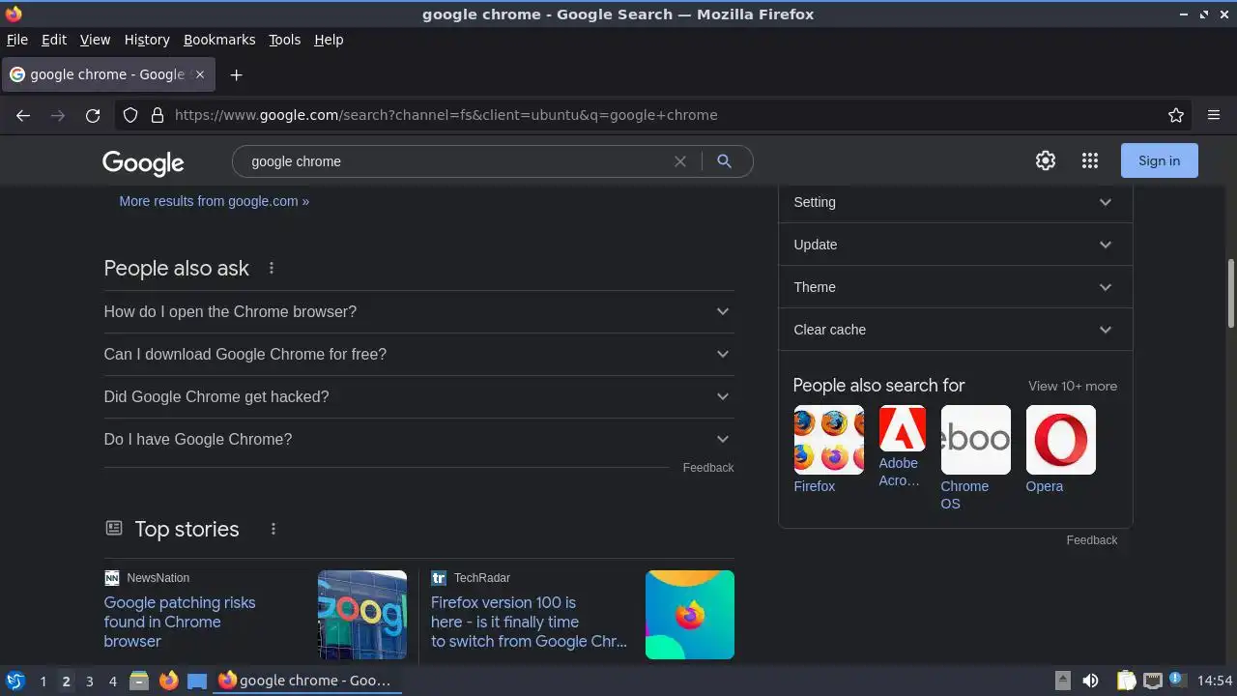Viewport: 1237px width, 696px height.
Task: Select the Firefox window taskbar button
Action: click(306, 681)
